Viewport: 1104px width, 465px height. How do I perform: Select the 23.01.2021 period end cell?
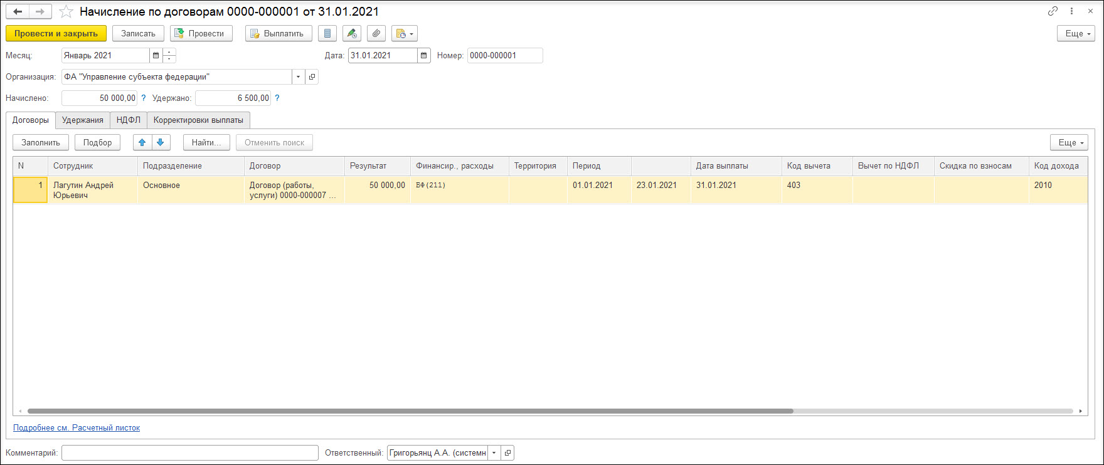click(x=661, y=190)
